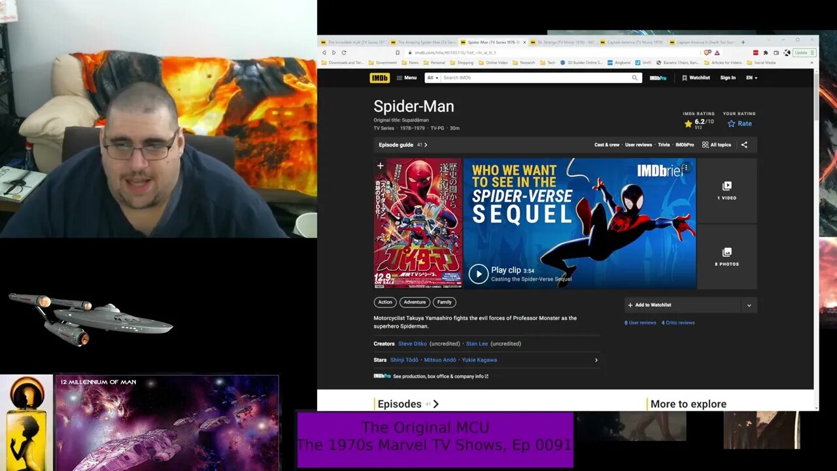Open the IMDbPro link in header

tap(658, 78)
